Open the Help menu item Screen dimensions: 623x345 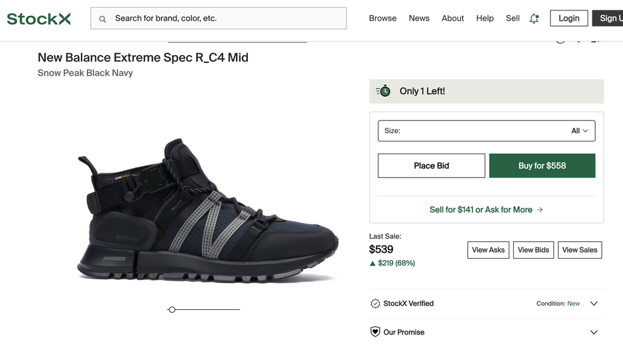[x=485, y=18]
